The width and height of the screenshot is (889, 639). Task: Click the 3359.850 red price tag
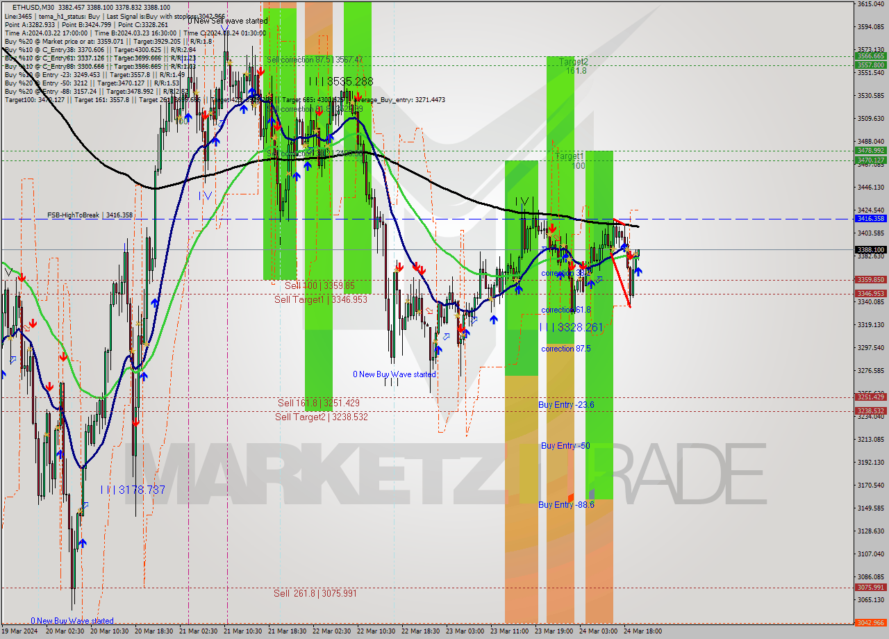coord(870,280)
